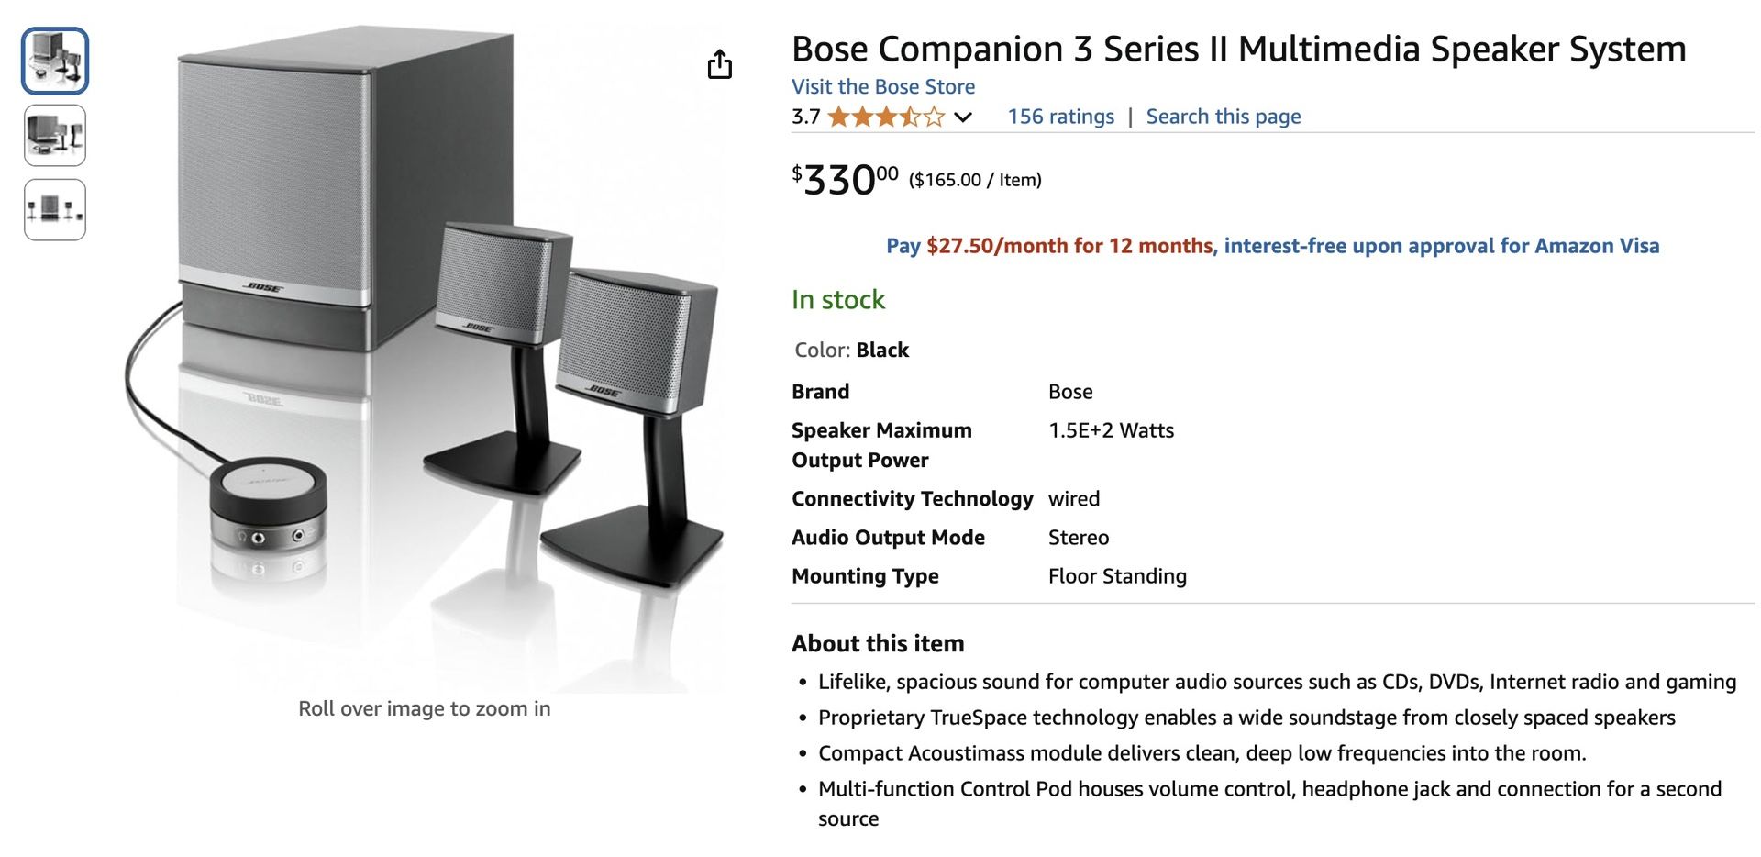Viewport: 1761px width, 857px height.
Task: Click the 3.7 rating score
Action: point(805,117)
